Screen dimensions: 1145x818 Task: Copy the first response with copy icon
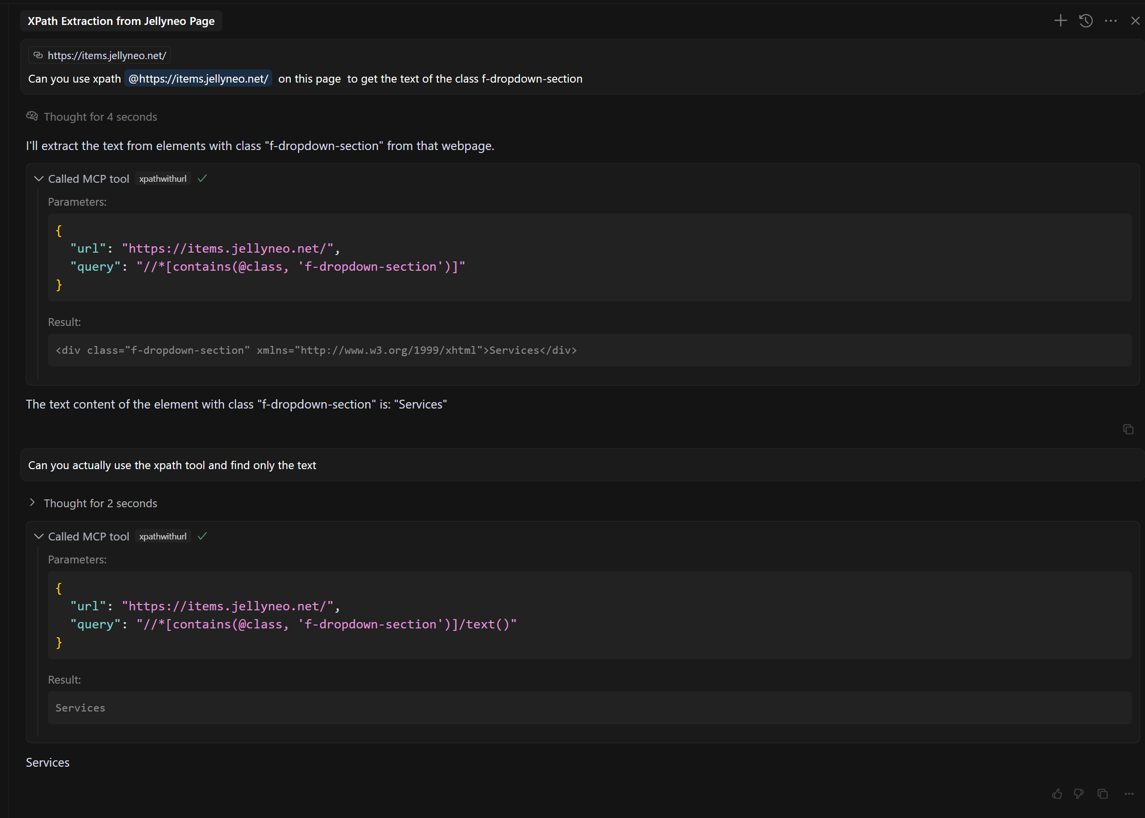coord(1128,429)
